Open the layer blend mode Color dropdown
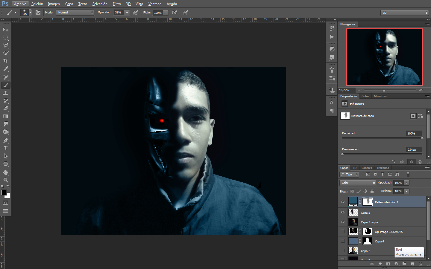431x269 pixels. pyautogui.click(x=358, y=183)
